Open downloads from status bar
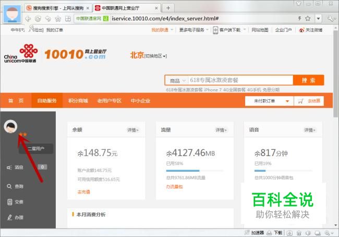339x237 pixels. click(274, 233)
